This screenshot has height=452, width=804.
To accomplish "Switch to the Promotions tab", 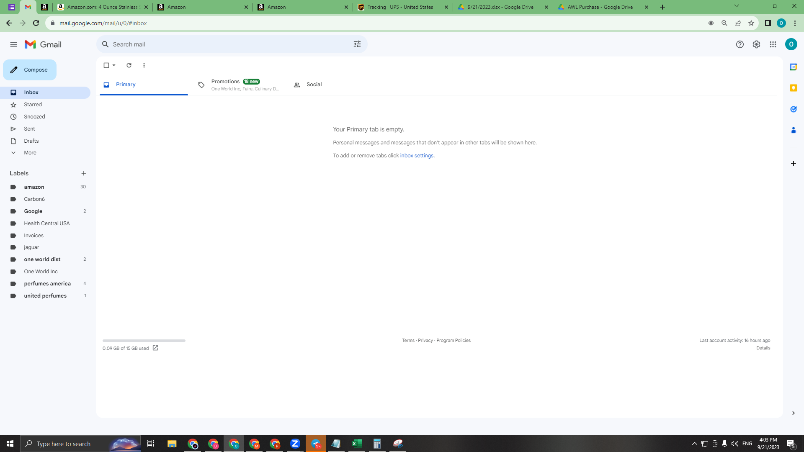I will tap(239, 85).
